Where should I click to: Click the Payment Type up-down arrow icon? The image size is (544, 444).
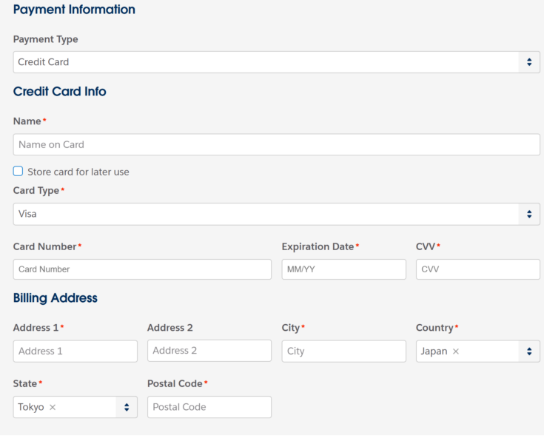coord(528,62)
